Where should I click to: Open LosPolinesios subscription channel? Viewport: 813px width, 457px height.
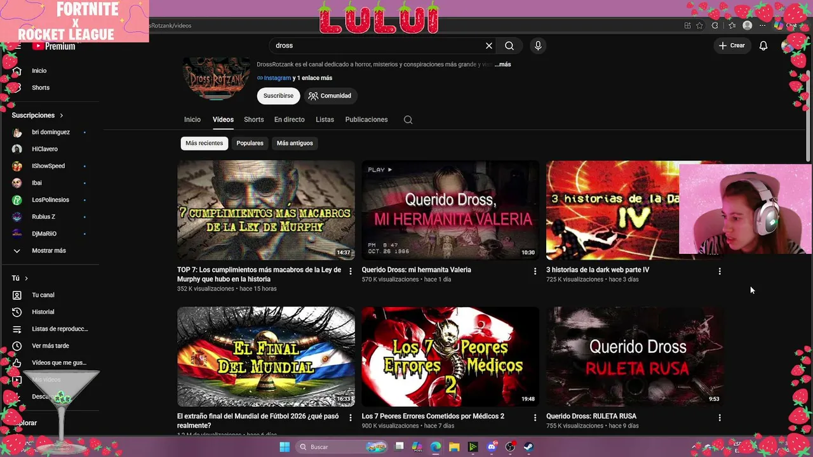coord(50,200)
